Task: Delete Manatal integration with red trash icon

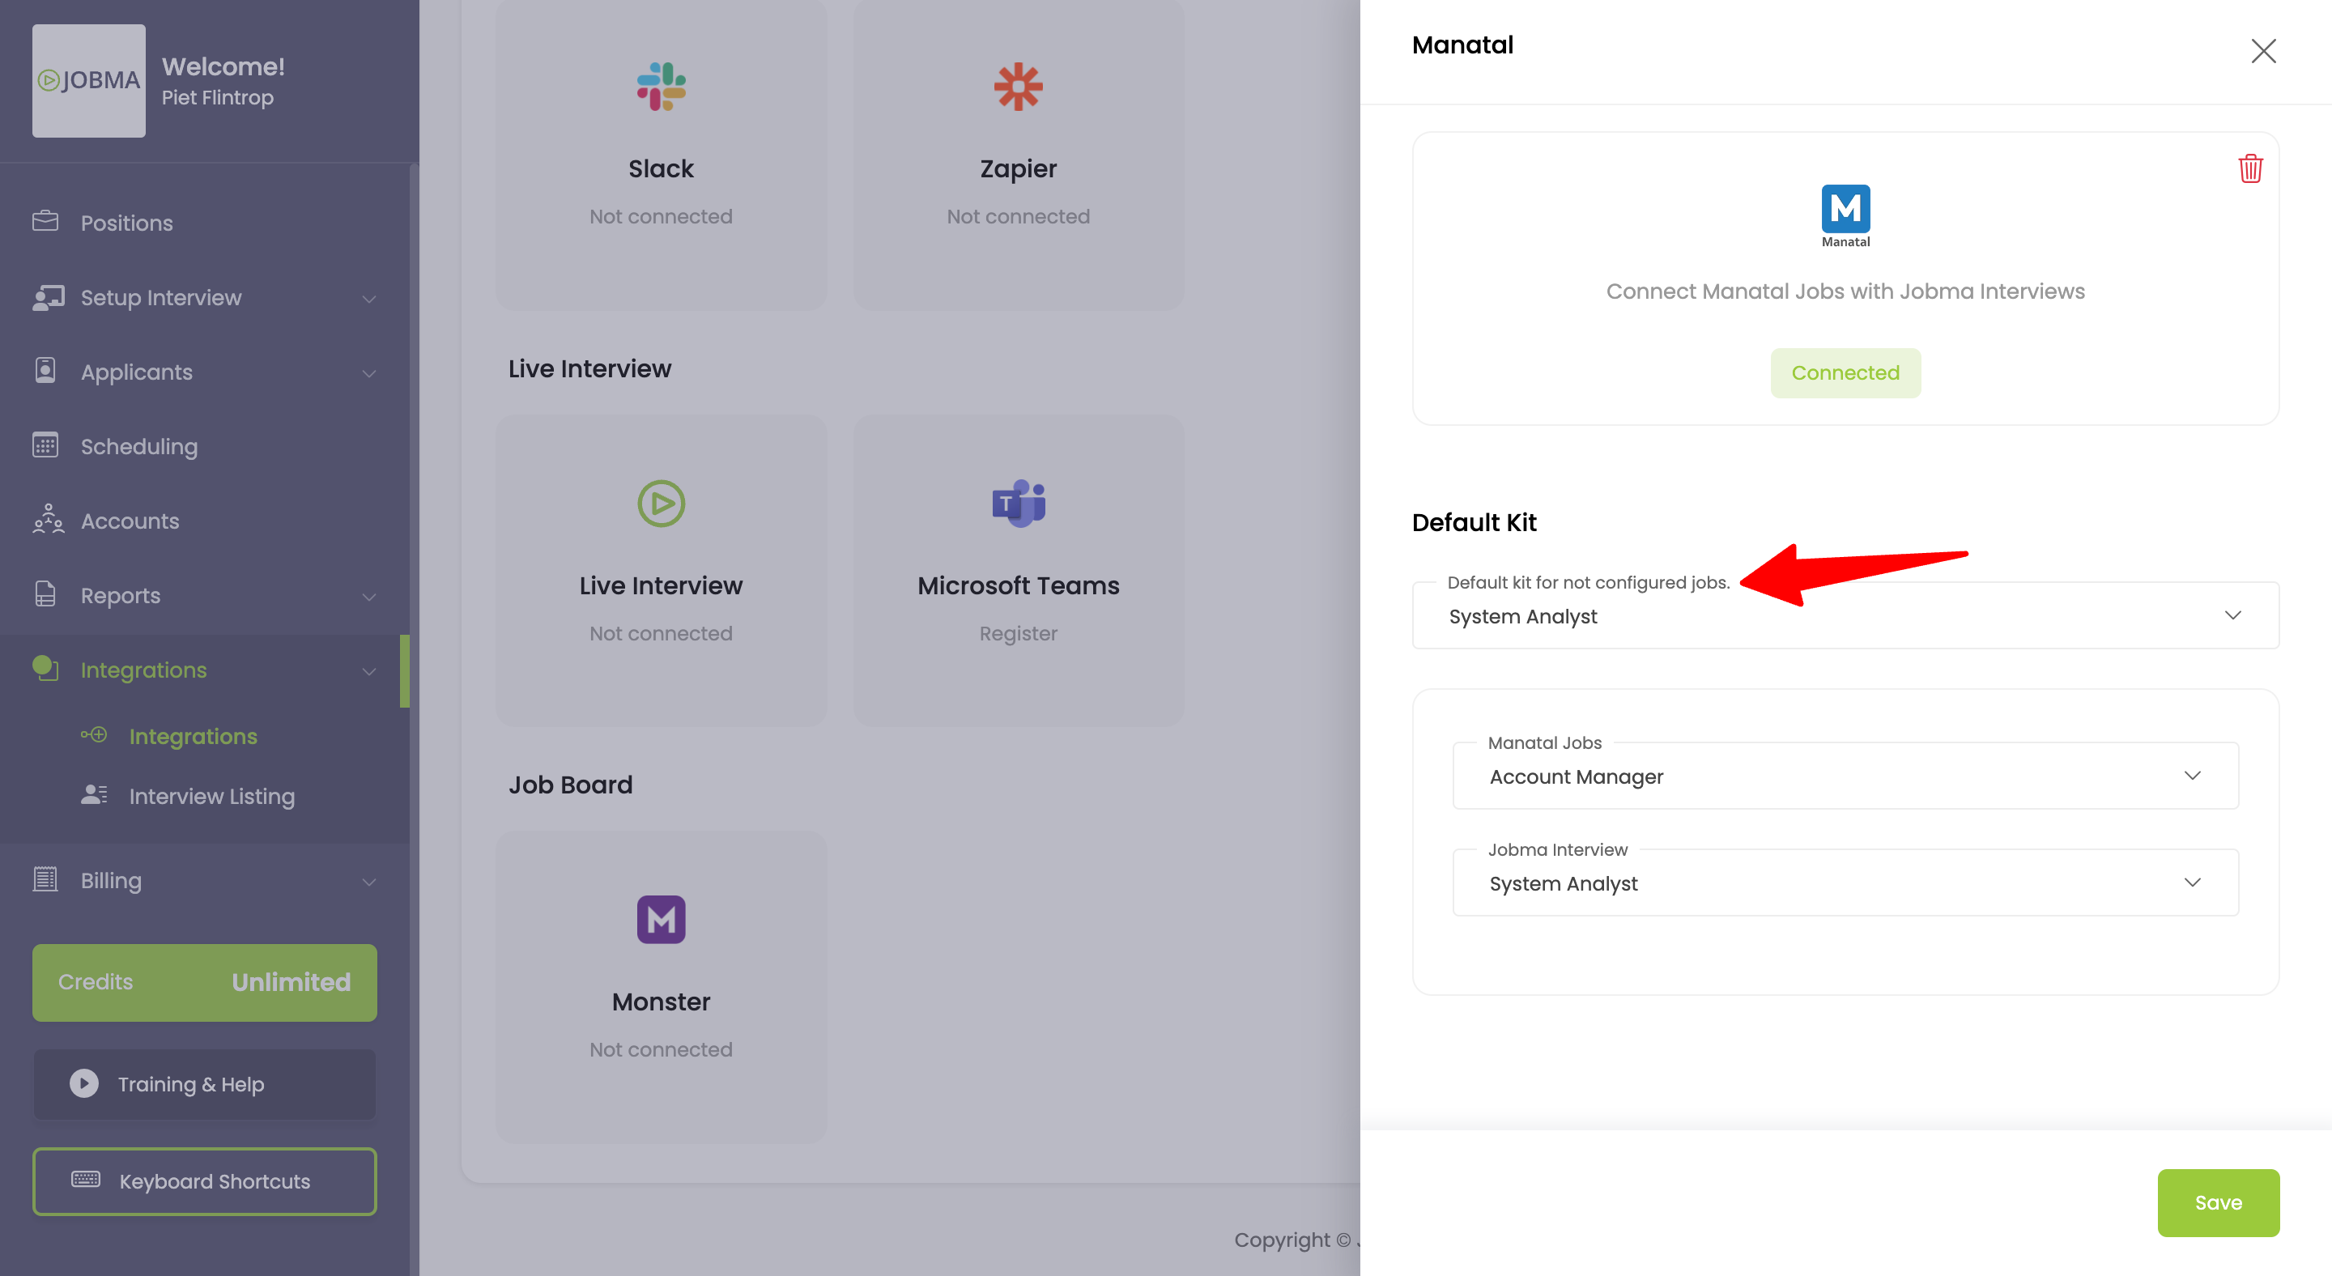Action: (x=2250, y=168)
